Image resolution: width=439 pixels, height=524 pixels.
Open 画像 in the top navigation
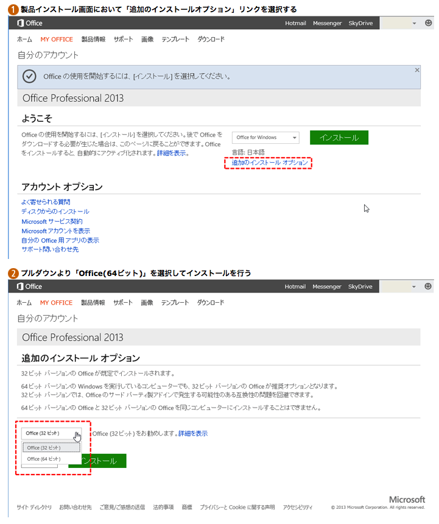[147, 40]
